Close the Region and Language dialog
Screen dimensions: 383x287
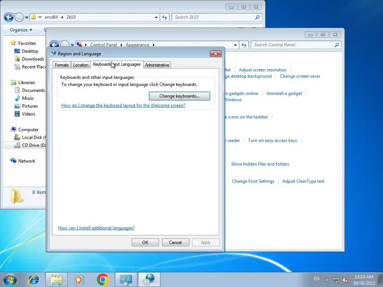(x=215, y=53)
